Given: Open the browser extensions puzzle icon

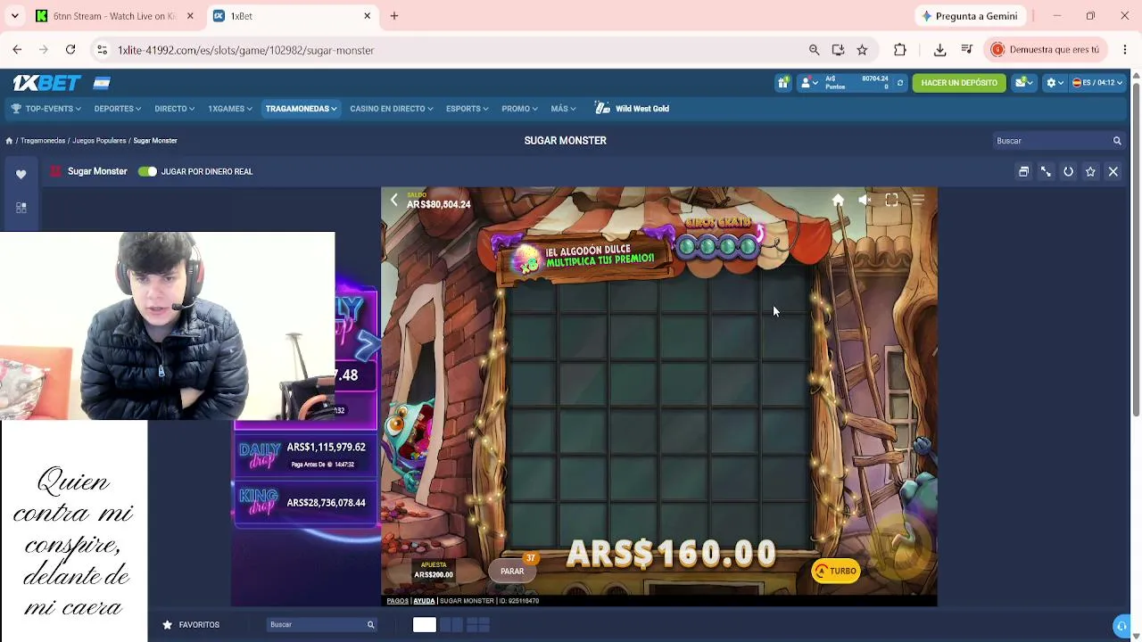Looking at the screenshot, I should (x=900, y=50).
